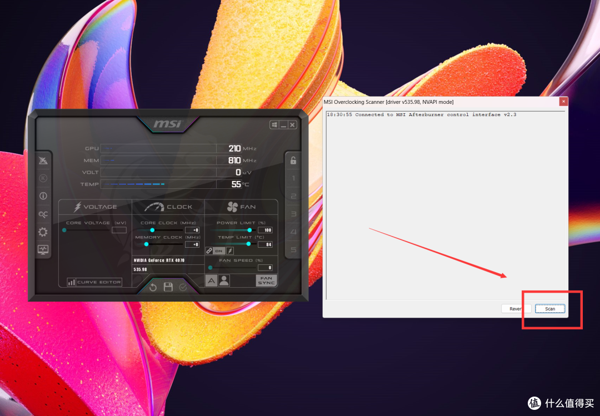Toggle user-defined fan control profile icon
The image size is (600, 416).
tap(224, 281)
